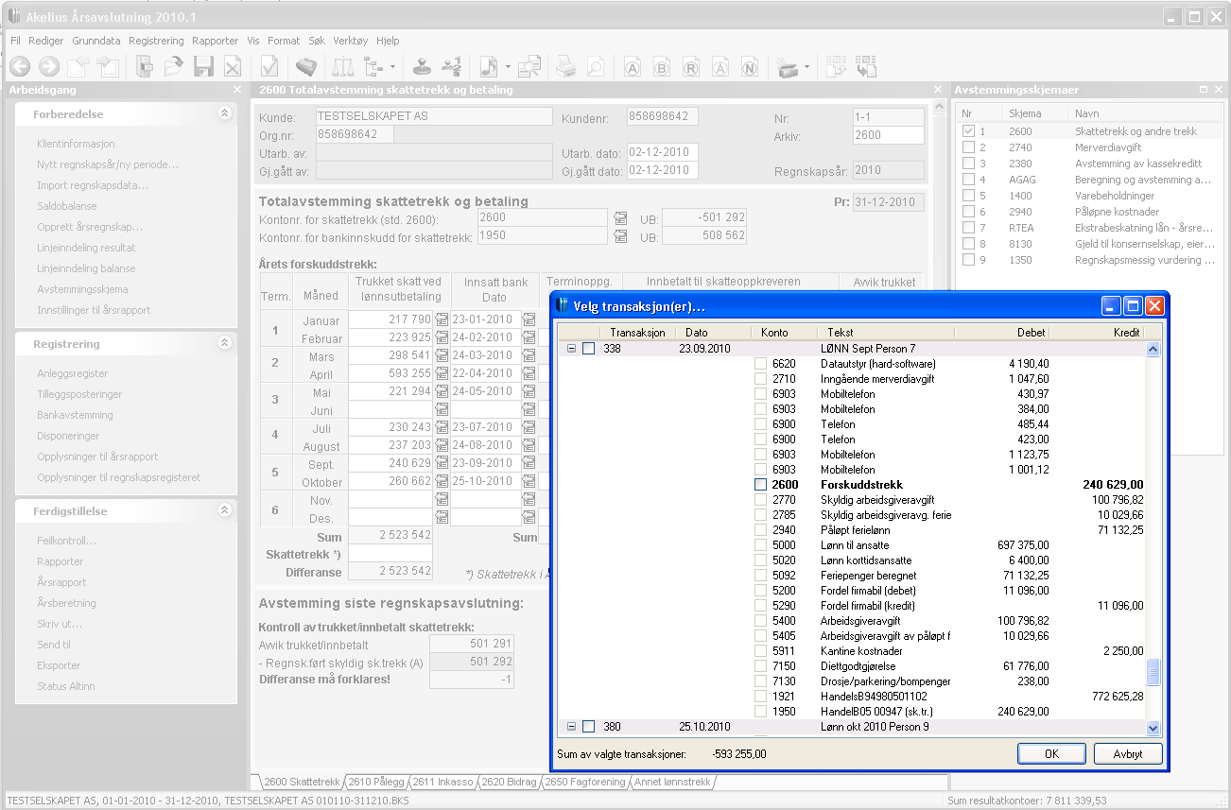Image resolution: width=1231 pixels, height=810 pixels.
Task: Collapse transaction 338 tree node
Action: [571, 349]
